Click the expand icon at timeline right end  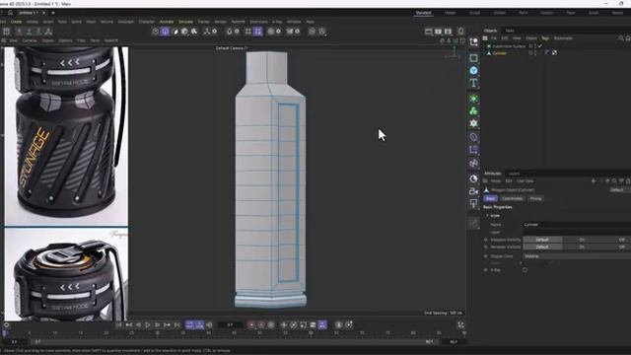[461, 324]
